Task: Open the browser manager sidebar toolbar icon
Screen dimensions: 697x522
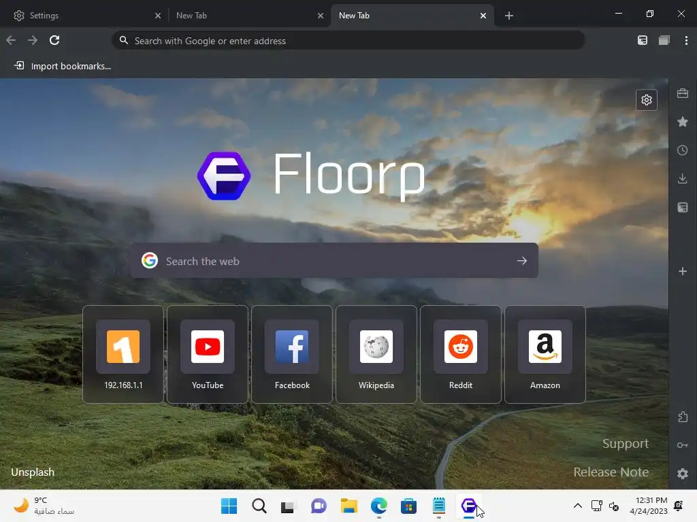Action: tap(643, 40)
